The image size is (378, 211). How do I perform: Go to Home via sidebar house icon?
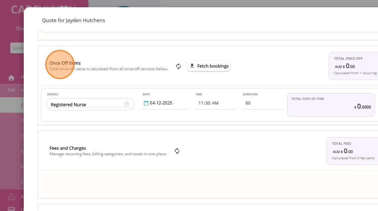point(12,78)
